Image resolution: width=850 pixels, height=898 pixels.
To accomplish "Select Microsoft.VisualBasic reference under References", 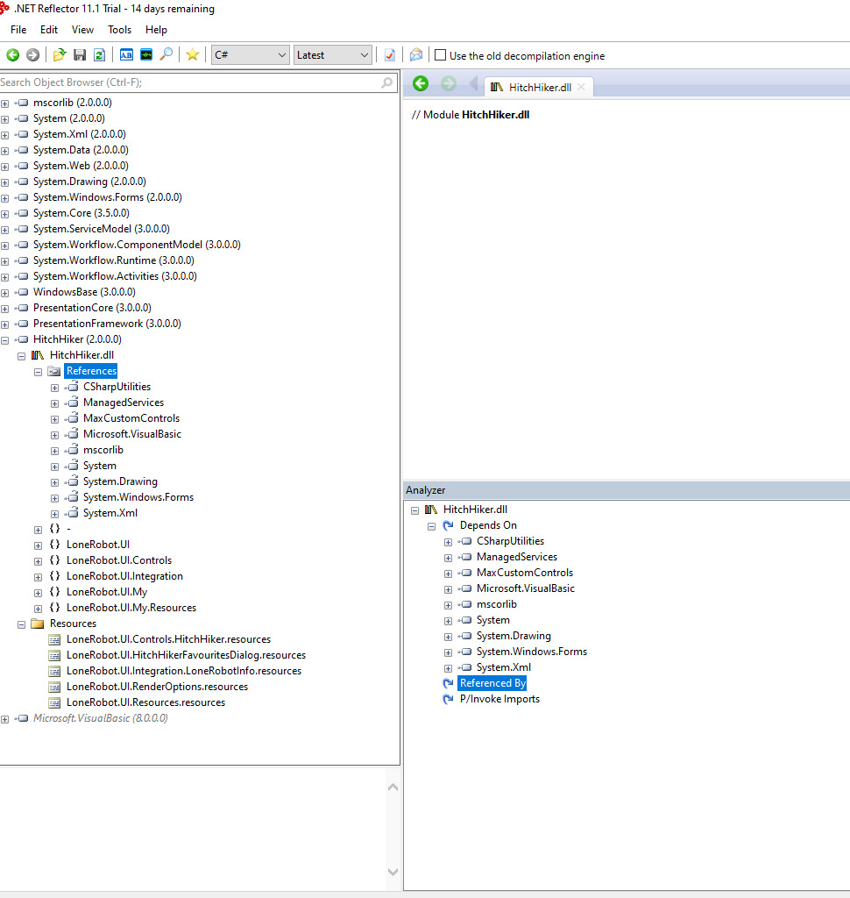I will coord(131,434).
